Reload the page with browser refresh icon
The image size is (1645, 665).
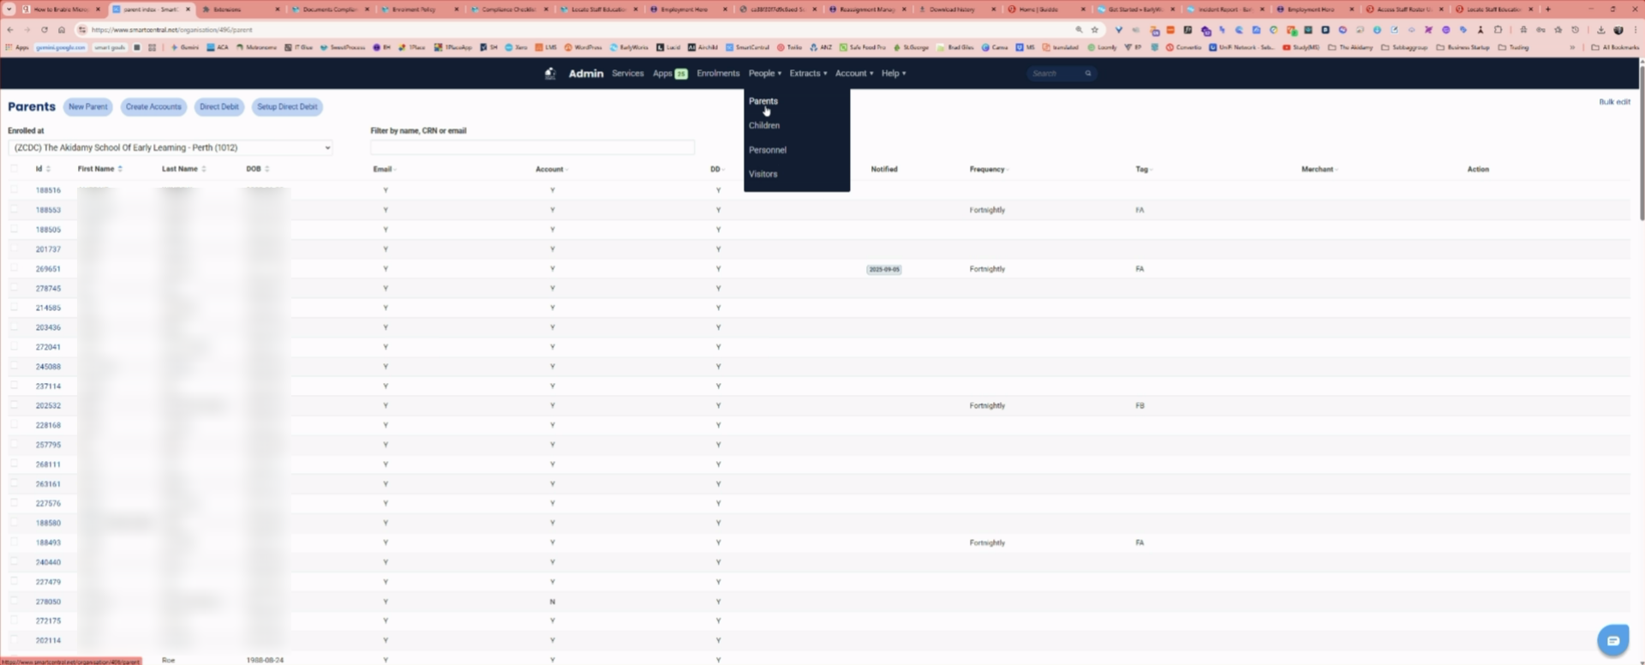point(45,30)
